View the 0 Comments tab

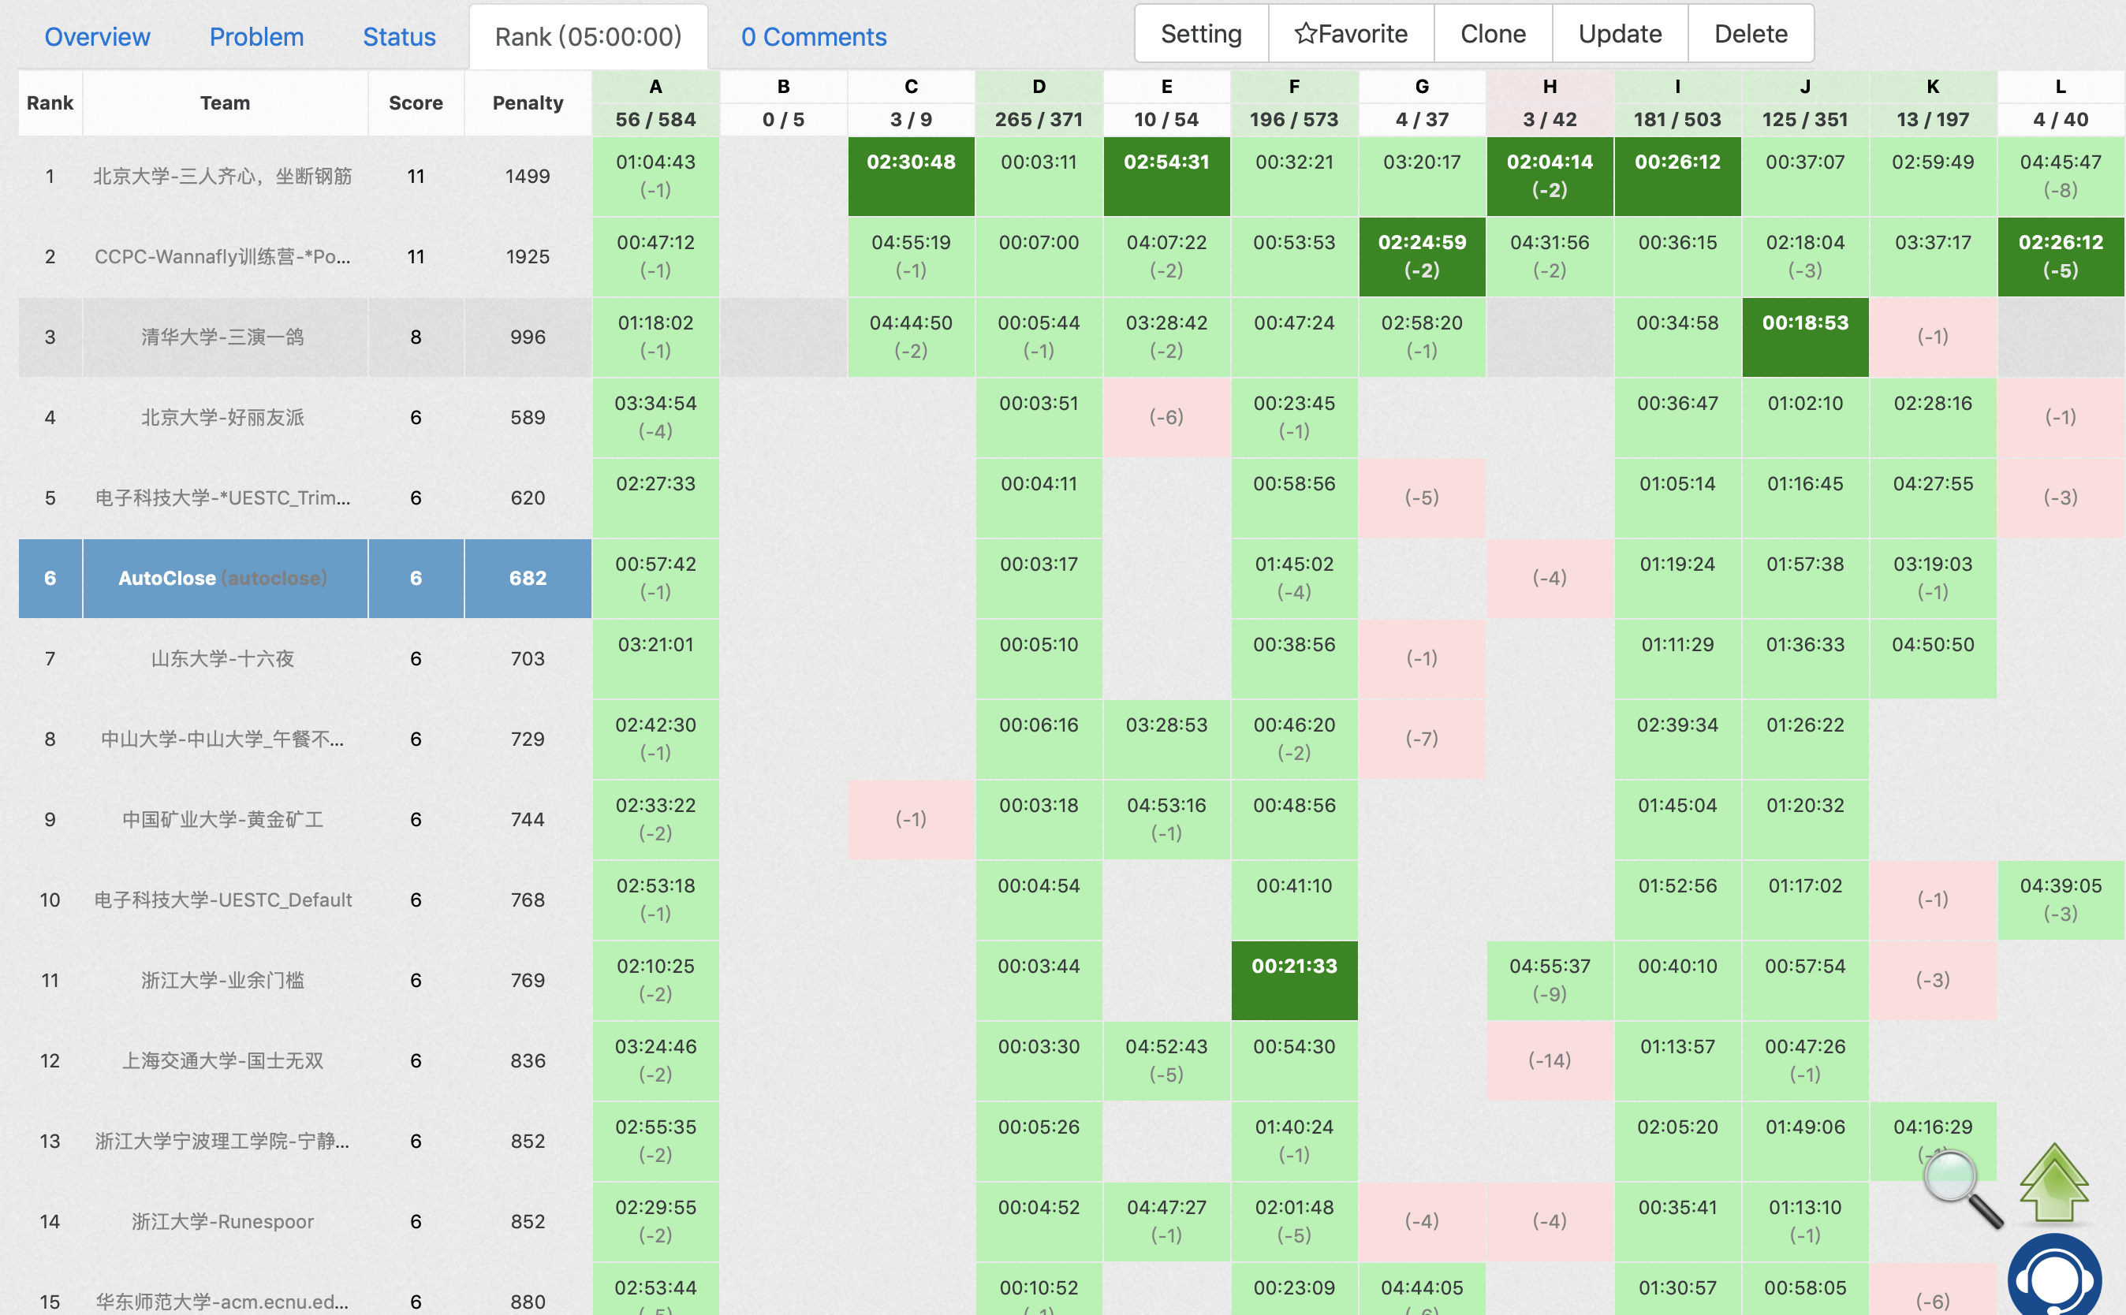pyautogui.click(x=813, y=36)
